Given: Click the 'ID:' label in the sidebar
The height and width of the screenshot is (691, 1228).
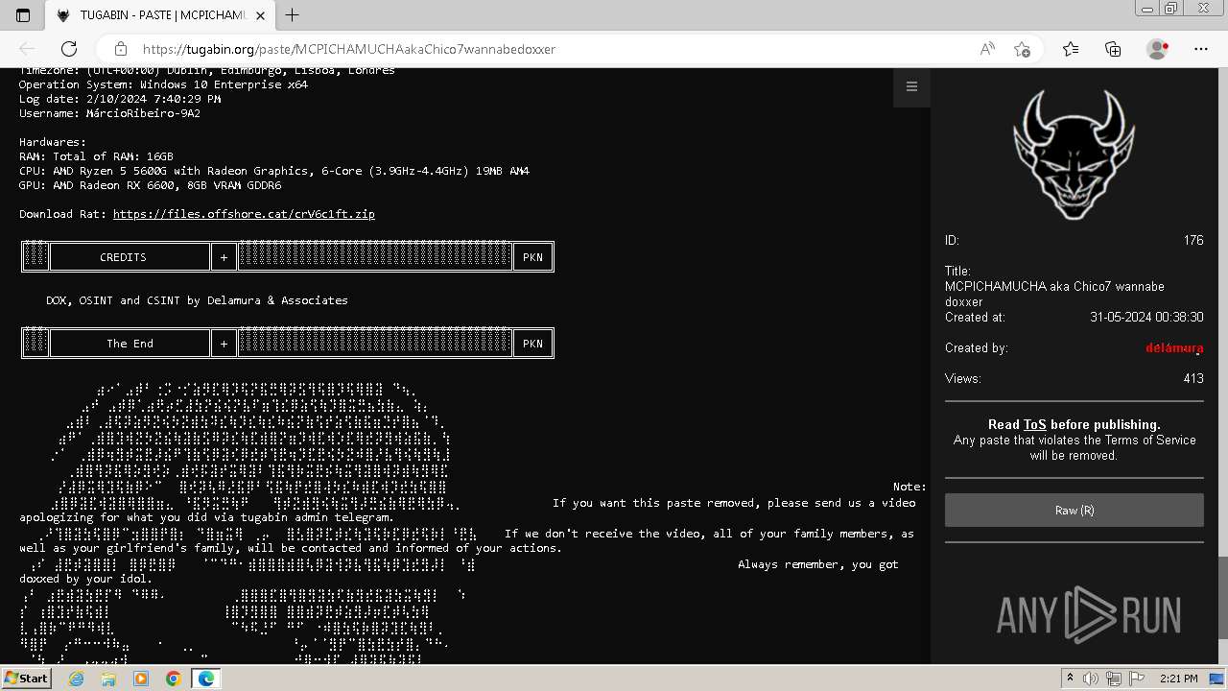Looking at the screenshot, I should (952, 240).
